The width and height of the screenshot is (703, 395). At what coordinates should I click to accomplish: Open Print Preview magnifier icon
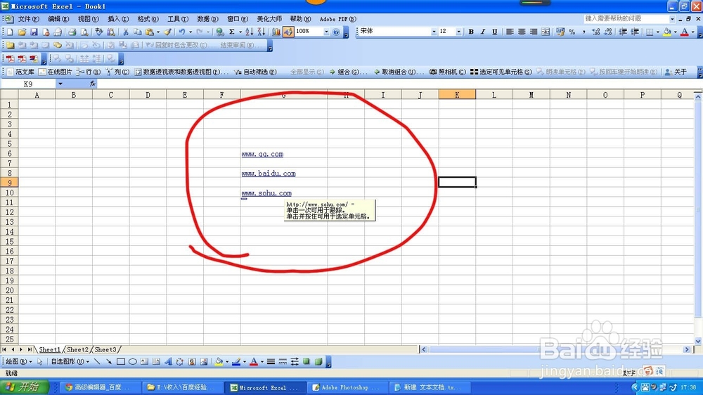(84, 32)
